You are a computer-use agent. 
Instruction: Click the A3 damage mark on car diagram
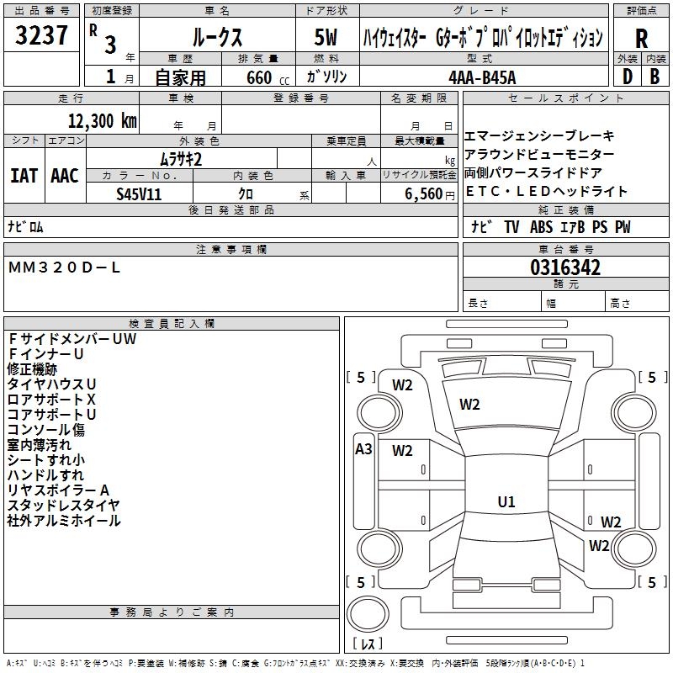(363, 449)
